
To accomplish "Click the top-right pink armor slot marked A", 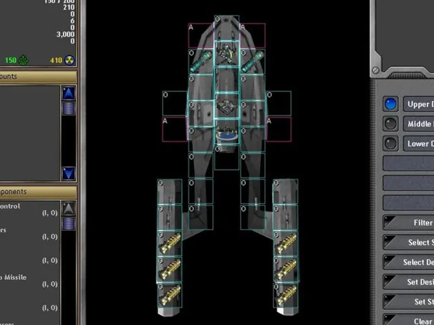I will pyautogui.click(x=253, y=36).
